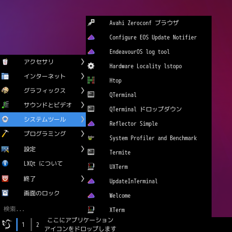232x232 pixels.
Task: Expand the インターネット submenu arrow
Action: pos(83,76)
